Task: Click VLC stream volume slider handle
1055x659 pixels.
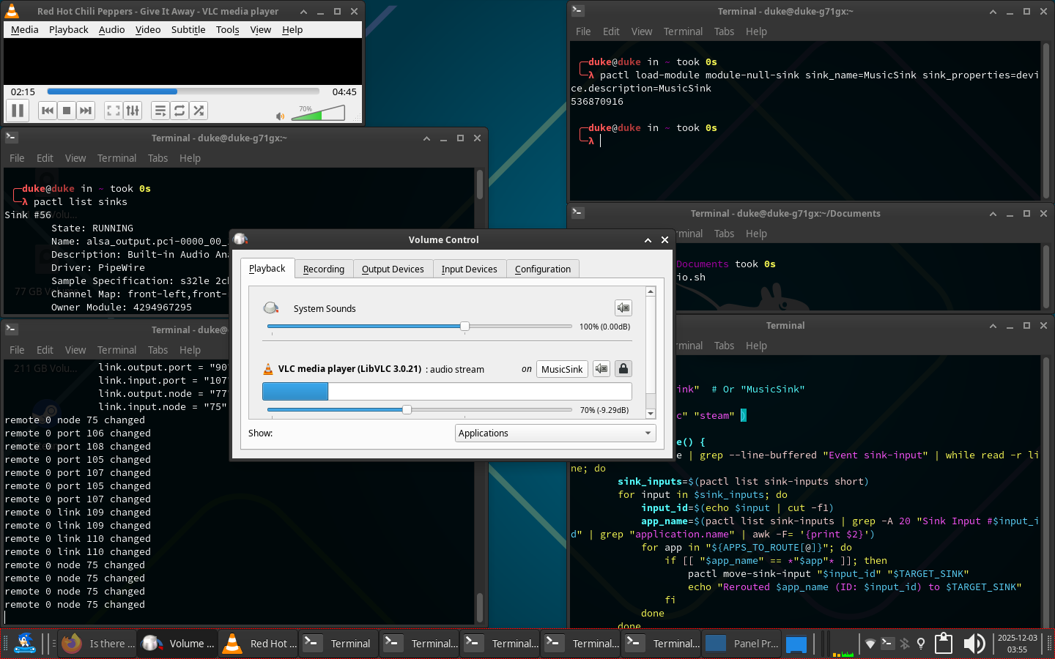Action: (x=407, y=410)
